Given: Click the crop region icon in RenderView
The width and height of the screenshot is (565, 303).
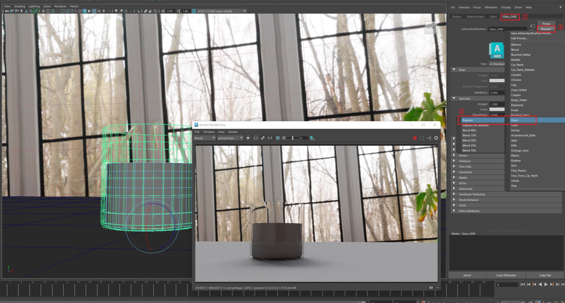Looking at the screenshot, I should pyautogui.click(x=278, y=138).
